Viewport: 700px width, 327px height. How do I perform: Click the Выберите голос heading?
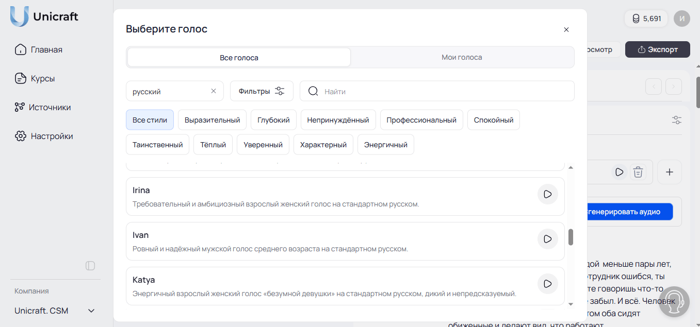[167, 29]
